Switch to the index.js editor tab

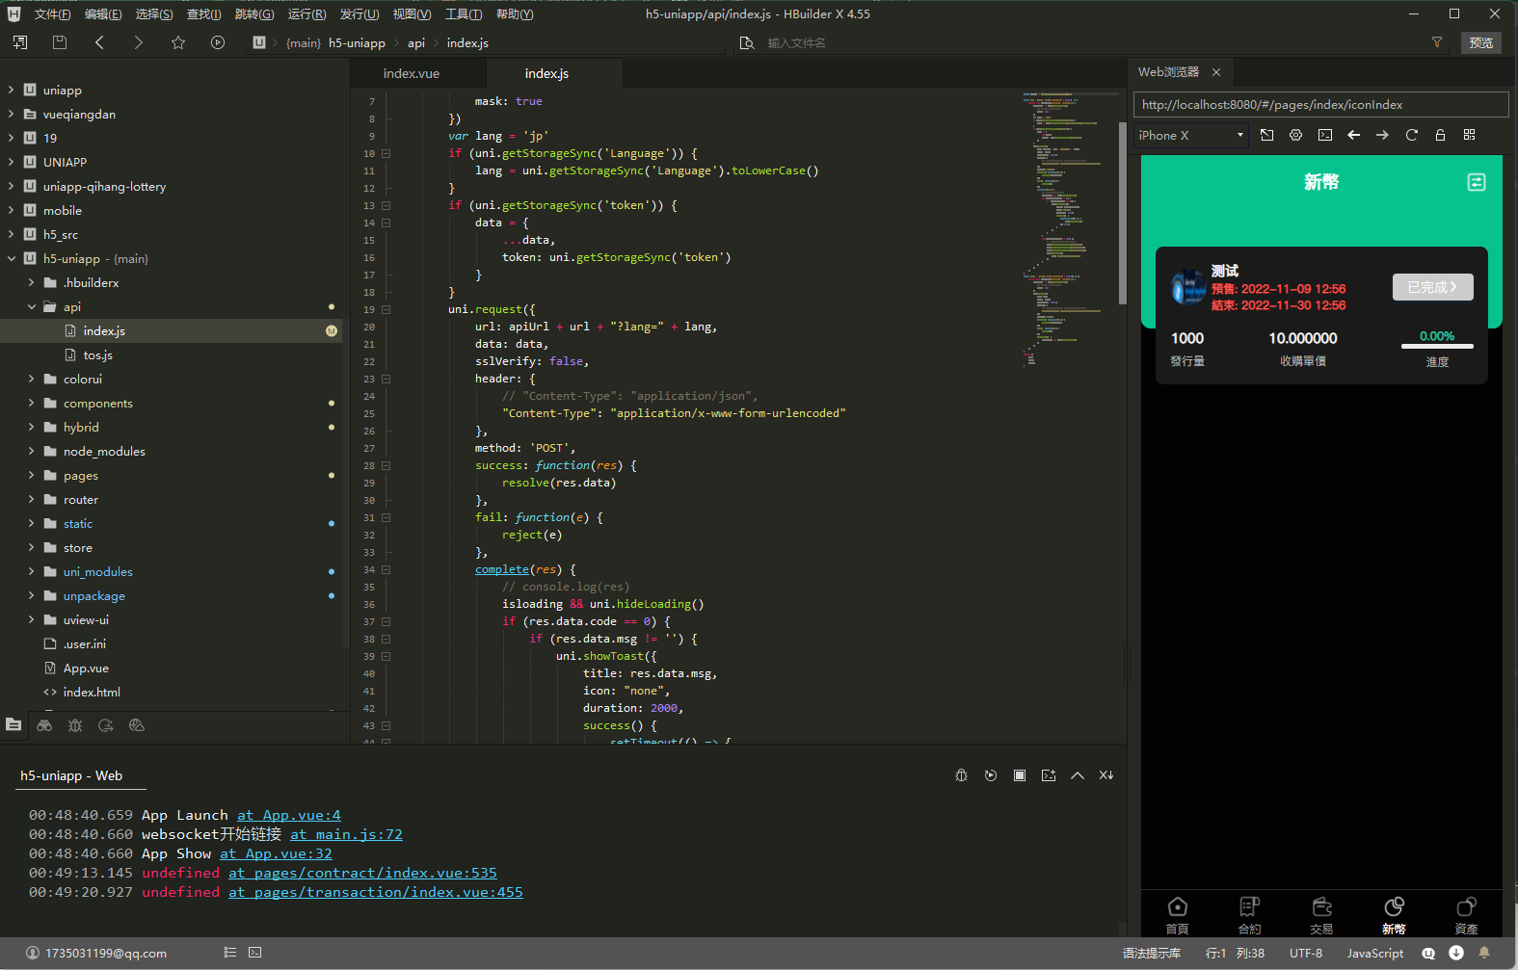tap(546, 73)
